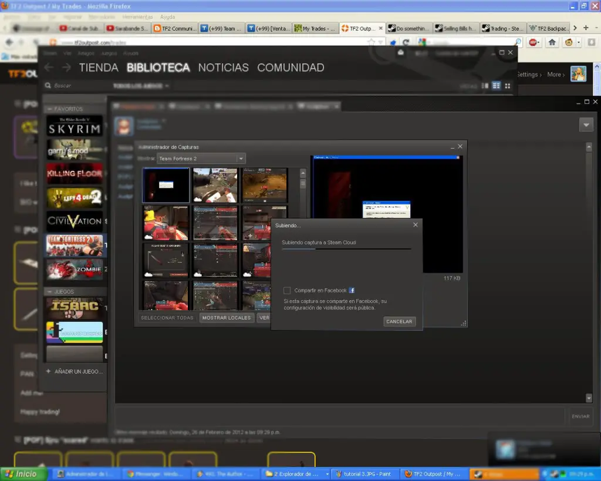Click the Steam inbox envelope icon
This screenshot has height=481, width=601.
click(x=400, y=52)
